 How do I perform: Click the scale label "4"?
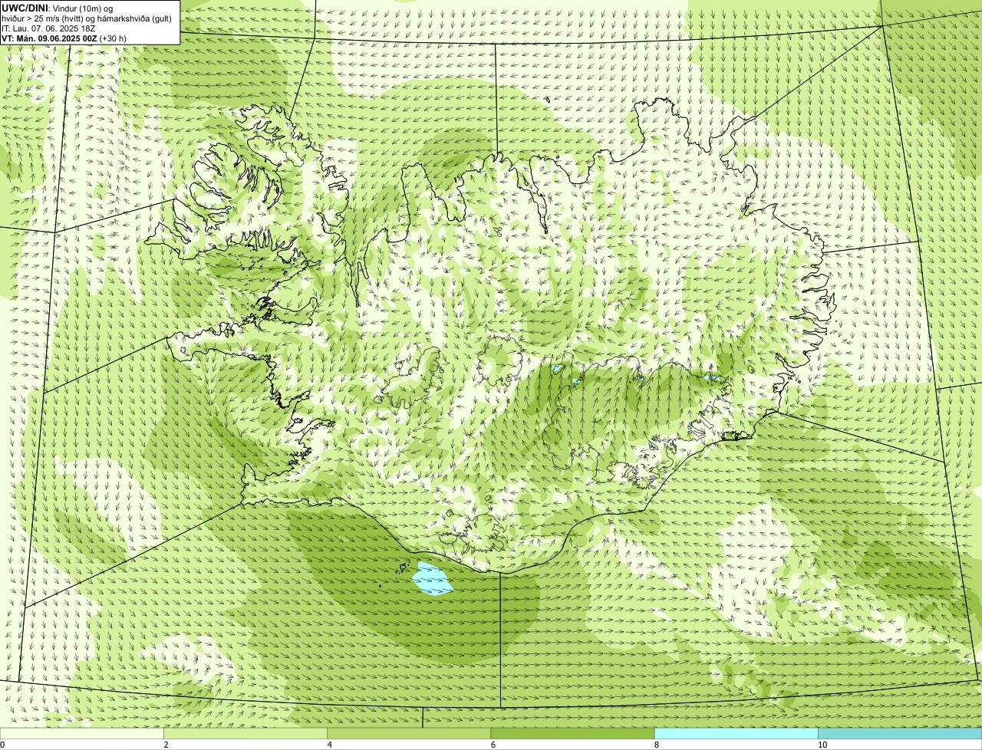[x=329, y=745]
